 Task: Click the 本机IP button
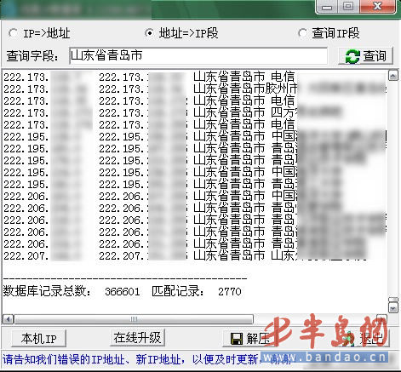pos(39,338)
